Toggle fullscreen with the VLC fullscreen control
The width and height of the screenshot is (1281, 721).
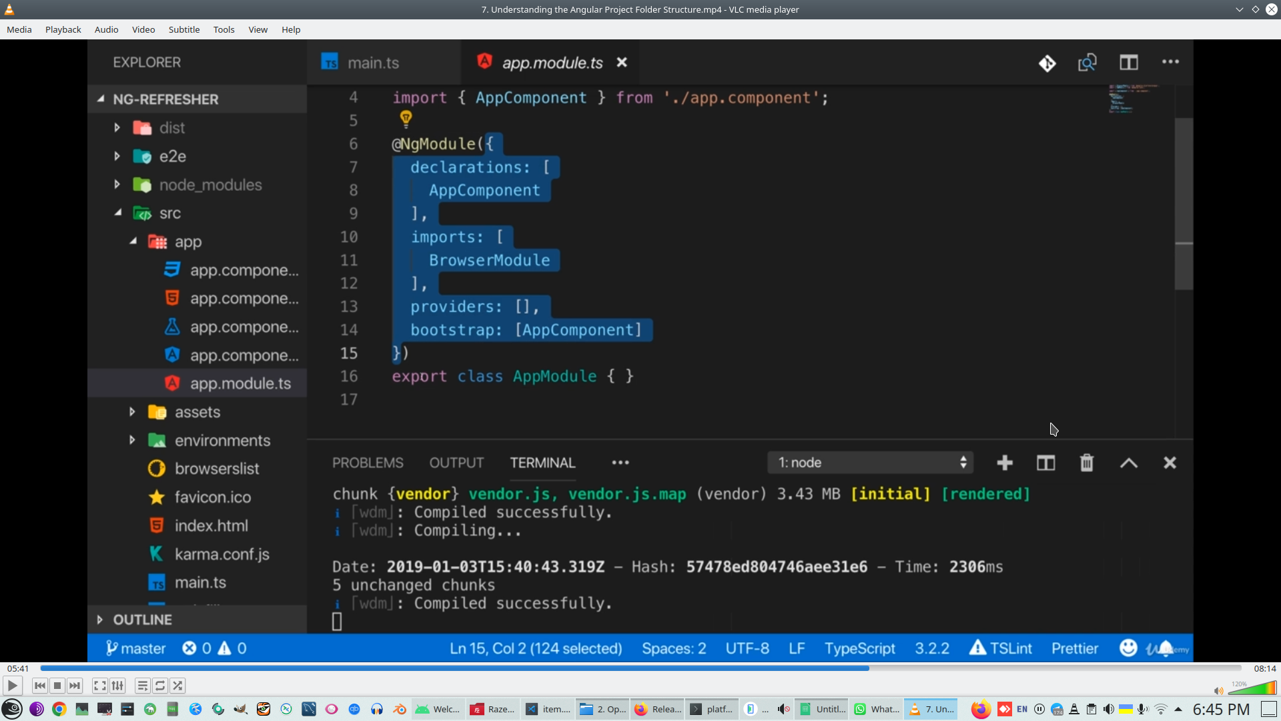99,686
